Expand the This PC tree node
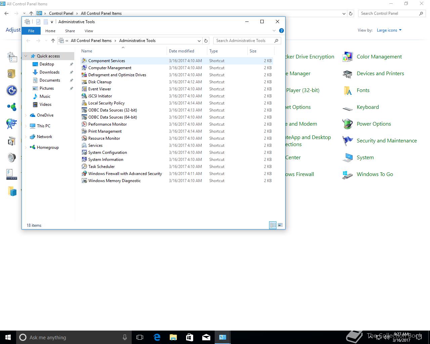This screenshot has width=430, height=344. (26, 126)
